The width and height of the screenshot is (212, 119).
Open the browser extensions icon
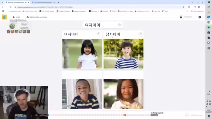(x=189, y=7)
